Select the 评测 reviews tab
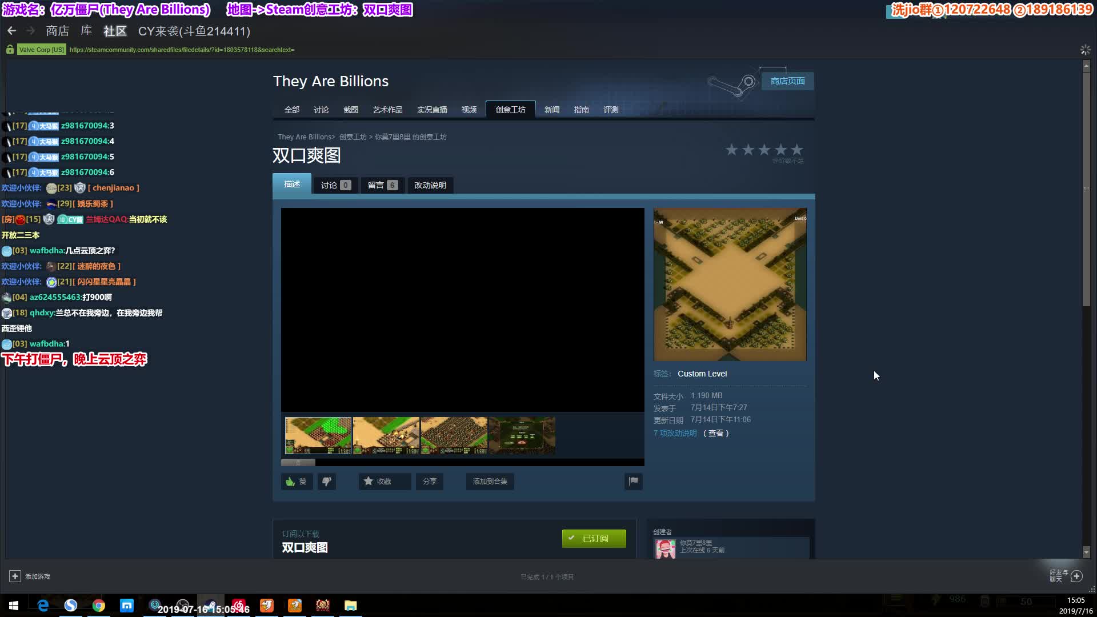Image resolution: width=1097 pixels, height=617 pixels. pyautogui.click(x=611, y=110)
